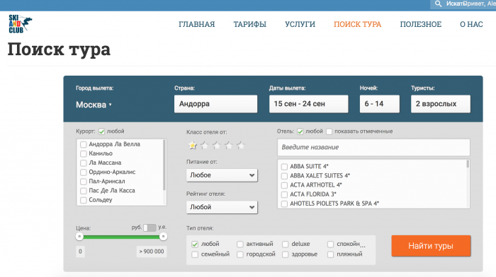Check the ABBA SUITE 4* hotel

click(x=284, y=167)
